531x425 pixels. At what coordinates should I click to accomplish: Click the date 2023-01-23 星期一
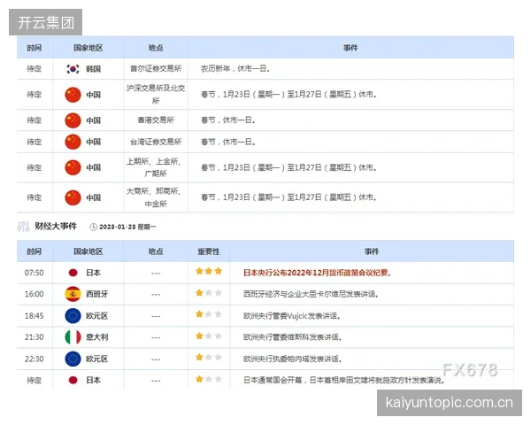[x=127, y=227]
